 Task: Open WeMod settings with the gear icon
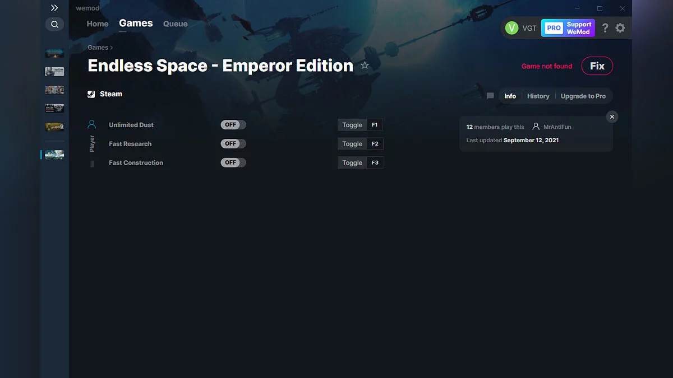click(620, 27)
